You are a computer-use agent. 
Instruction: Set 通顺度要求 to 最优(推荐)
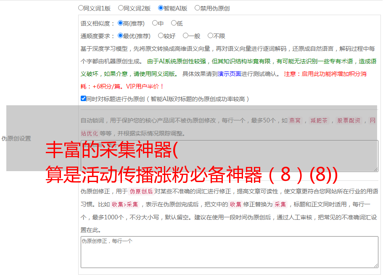coord(120,36)
